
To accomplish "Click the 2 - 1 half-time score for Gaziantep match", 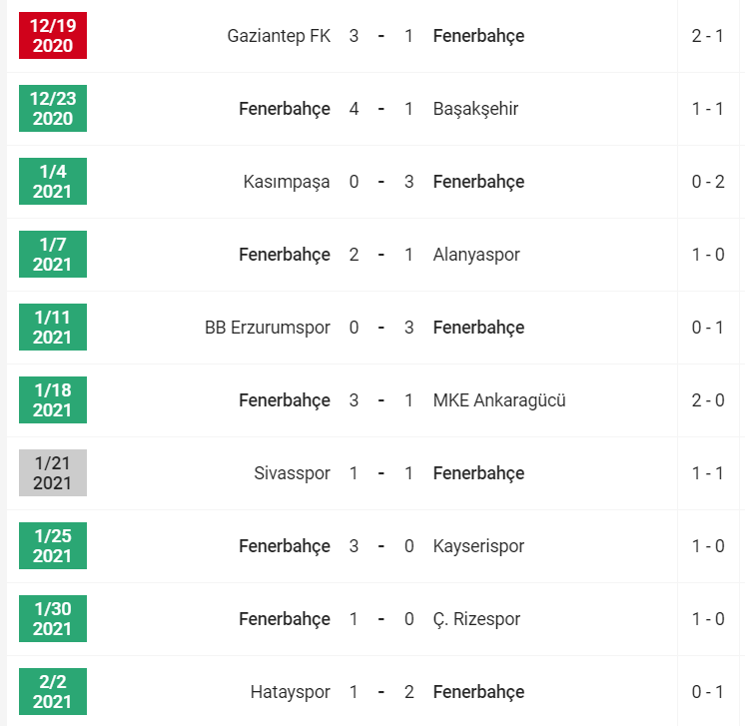I will click(707, 36).
